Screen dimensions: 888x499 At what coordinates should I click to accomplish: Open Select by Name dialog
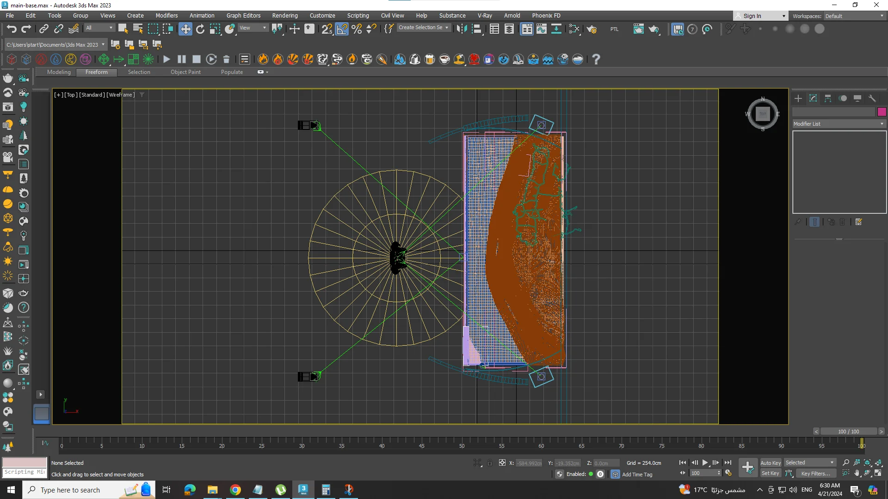[138, 29]
